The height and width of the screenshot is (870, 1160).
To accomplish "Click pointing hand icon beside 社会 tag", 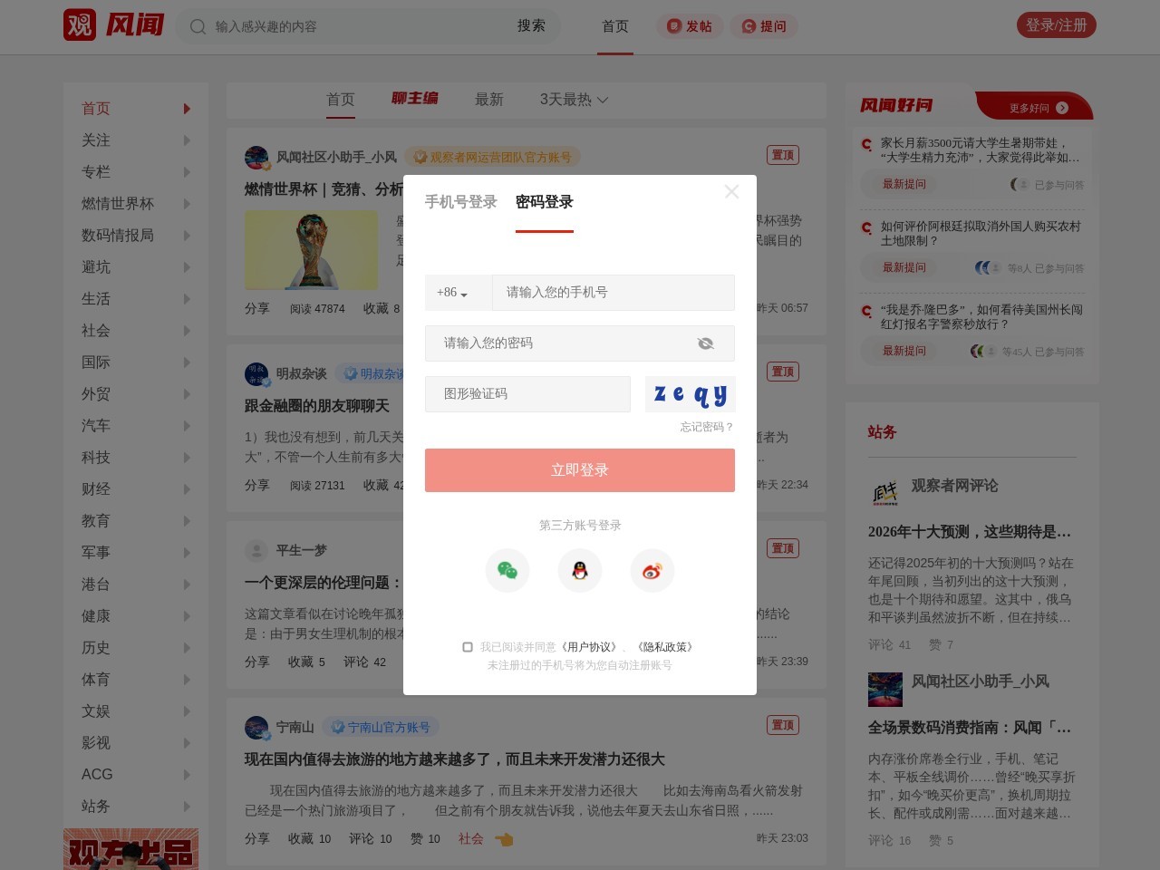I will coord(504,839).
